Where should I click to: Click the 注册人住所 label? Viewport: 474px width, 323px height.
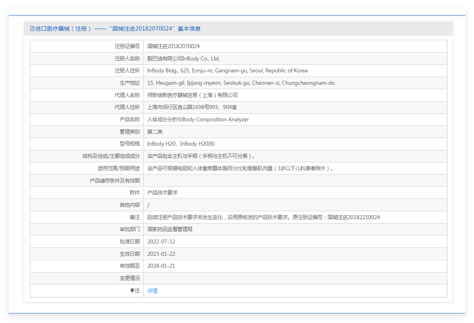click(x=127, y=70)
